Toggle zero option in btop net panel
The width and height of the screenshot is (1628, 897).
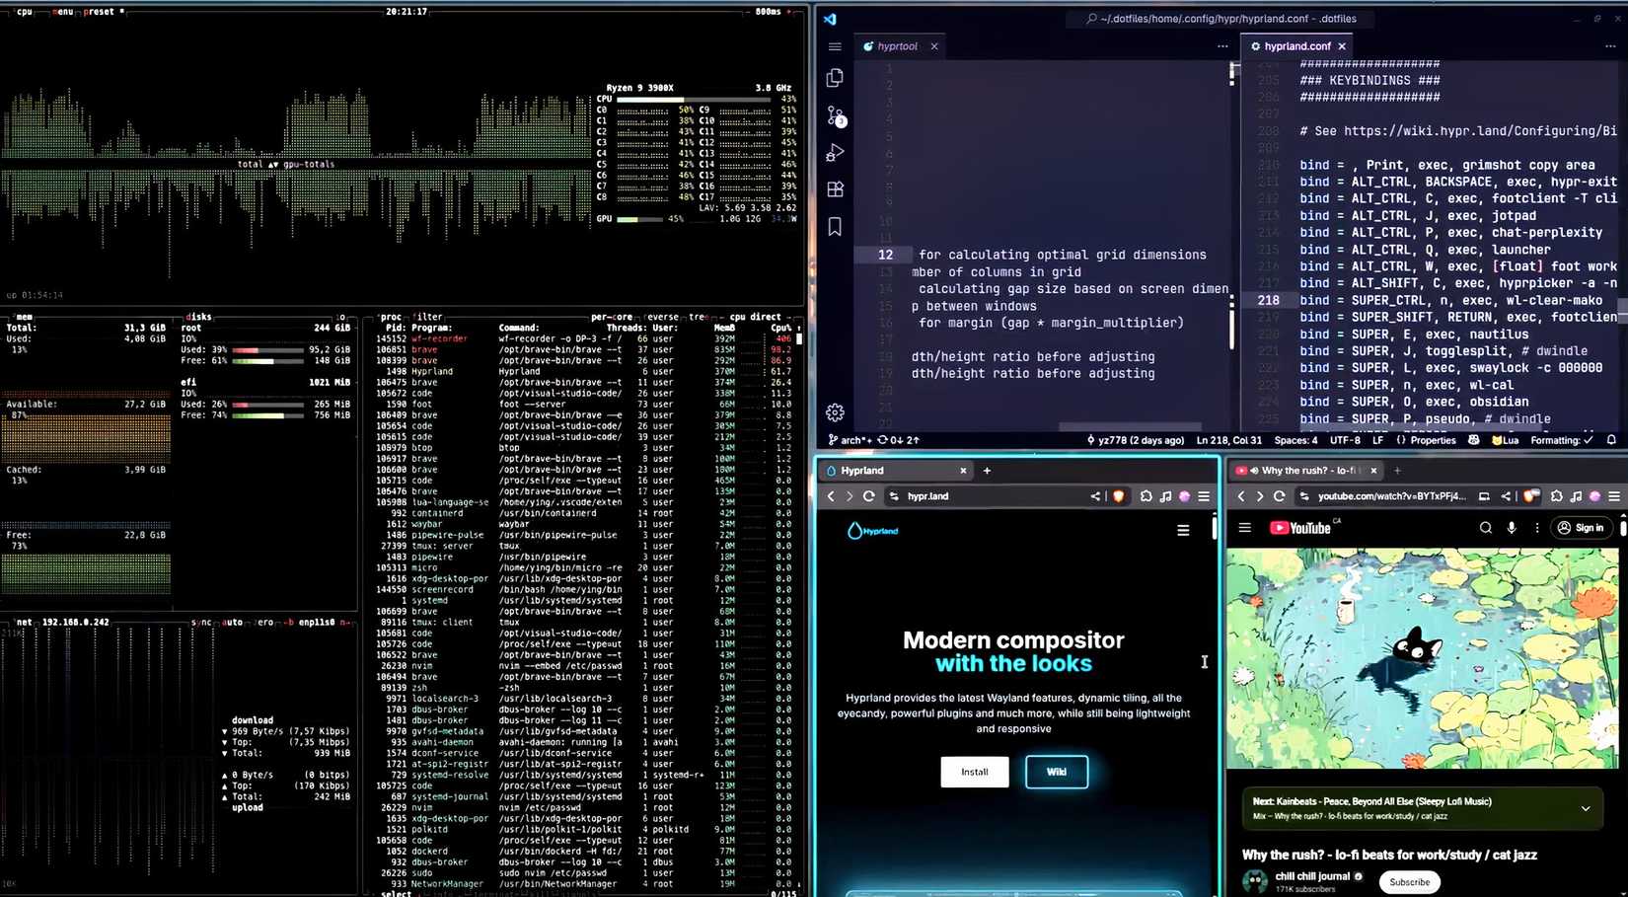pos(264,623)
